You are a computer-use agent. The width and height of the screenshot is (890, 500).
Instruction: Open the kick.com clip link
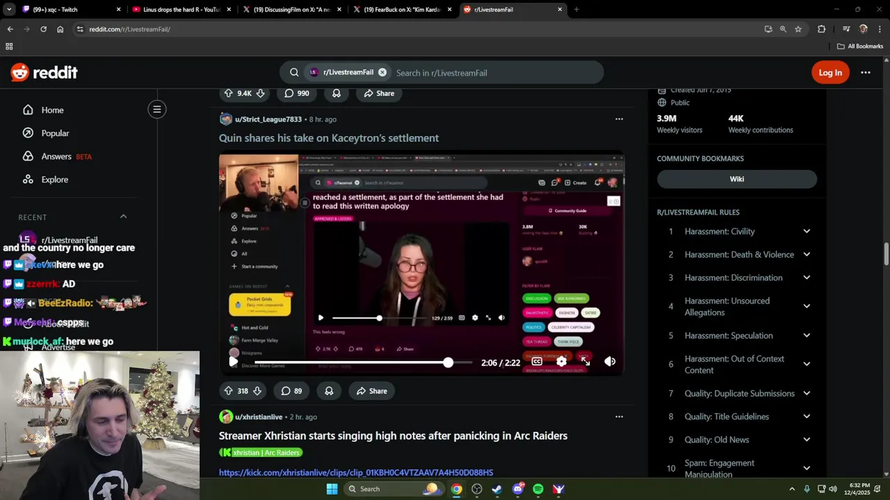point(356,472)
